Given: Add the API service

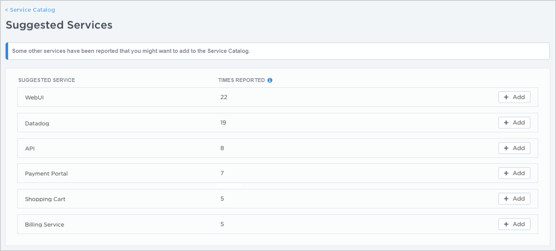Looking at the screenshot, I should pyautogui.click(x=514, y=148).
